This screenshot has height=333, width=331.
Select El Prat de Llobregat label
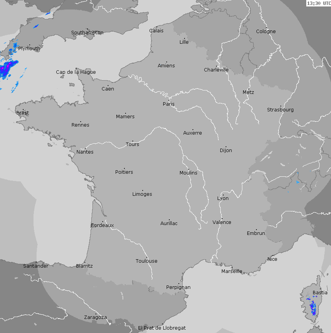point(162,327)
